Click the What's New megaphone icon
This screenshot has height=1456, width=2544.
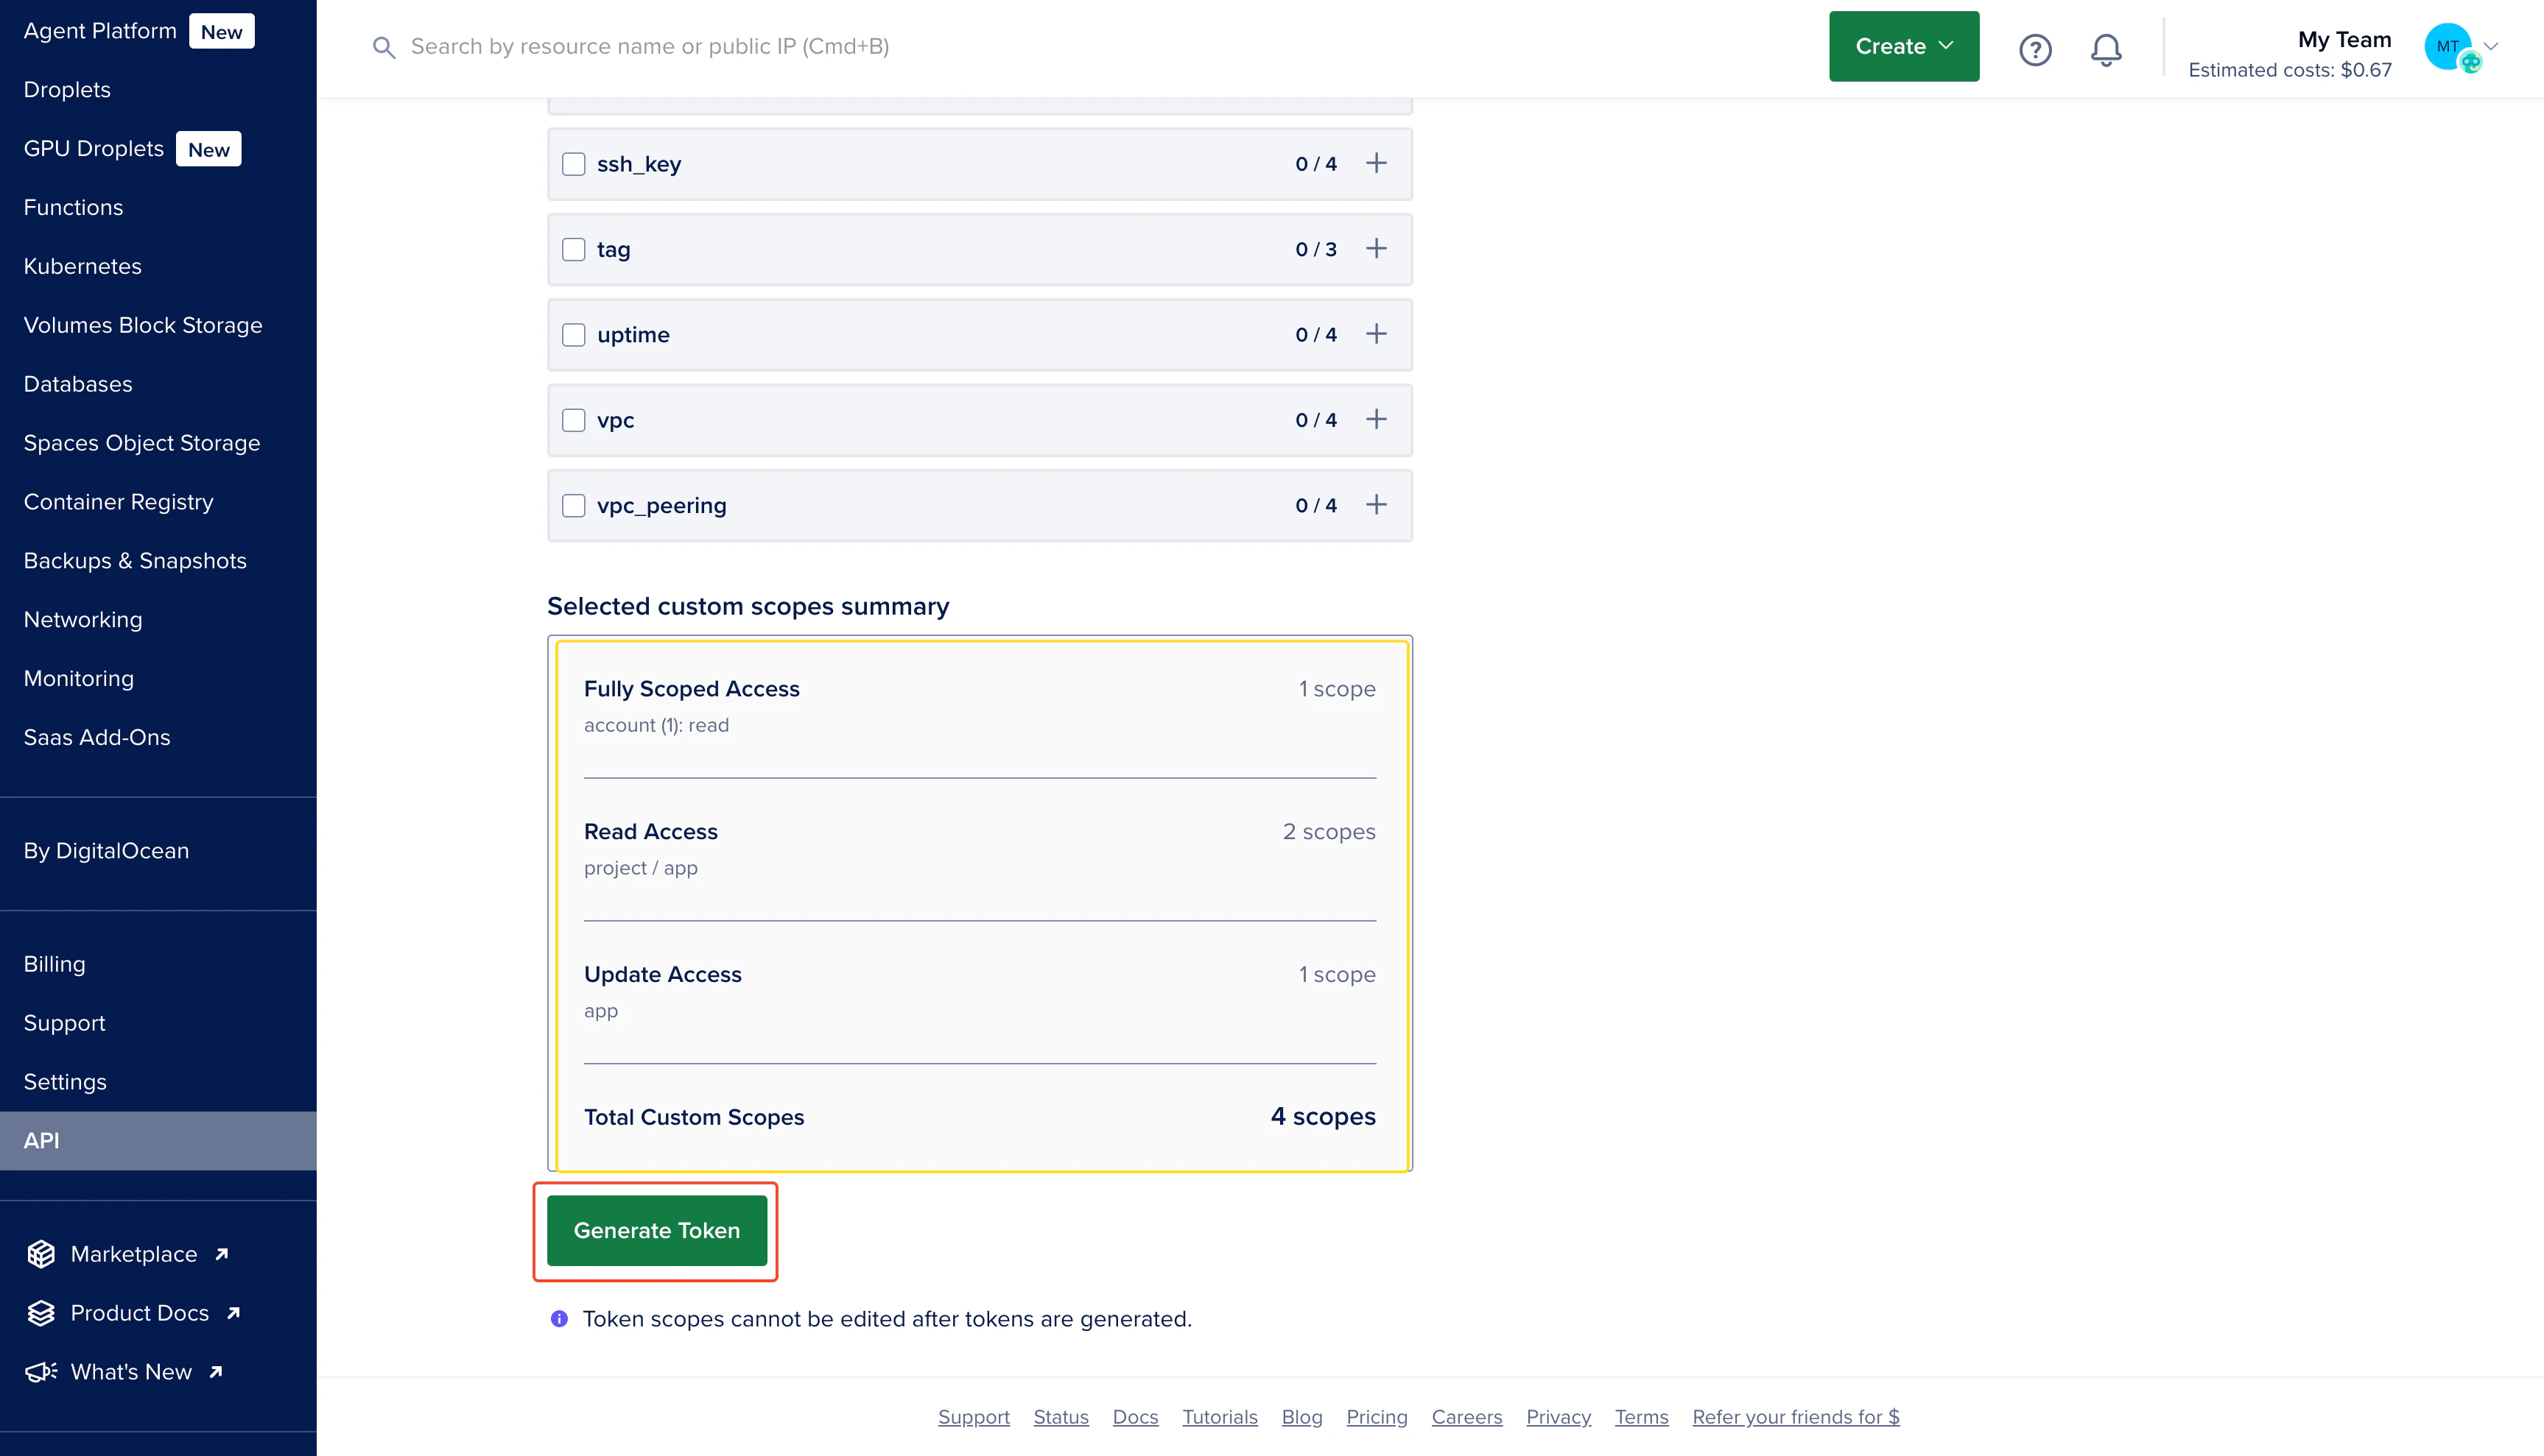tap(41, 1372)
